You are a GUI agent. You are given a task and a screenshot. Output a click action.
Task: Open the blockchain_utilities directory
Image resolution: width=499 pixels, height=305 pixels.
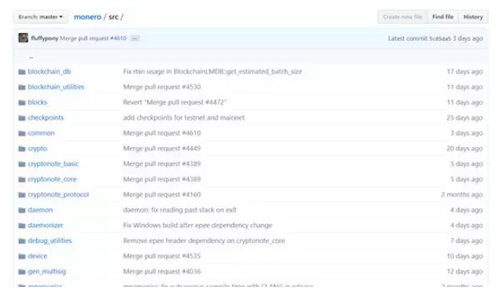[56, 86]
